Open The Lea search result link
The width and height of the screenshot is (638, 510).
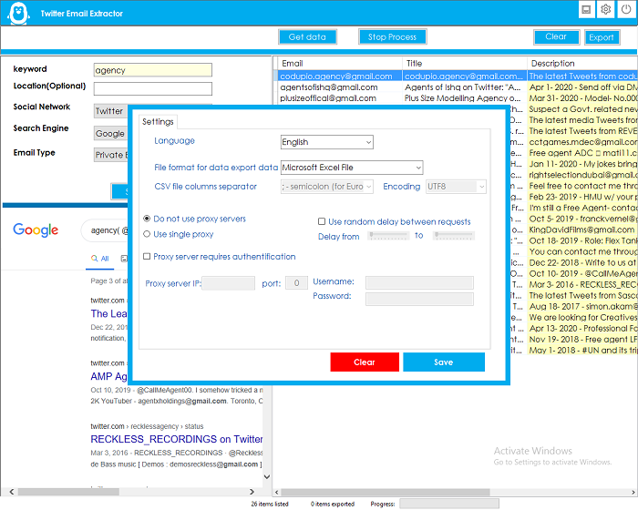[109, 313]
